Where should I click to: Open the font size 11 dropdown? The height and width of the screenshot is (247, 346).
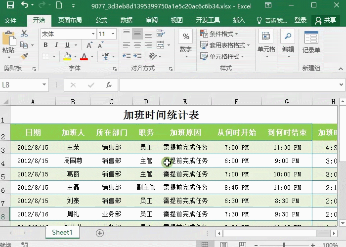[113, 34]
